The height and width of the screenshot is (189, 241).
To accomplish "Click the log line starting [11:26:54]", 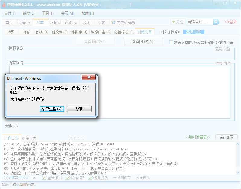I will (x=59, y=144).
